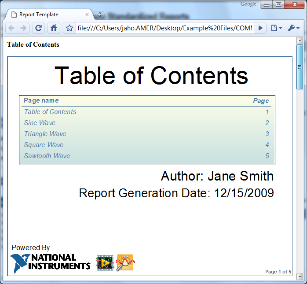
Task: Open the Page menu dropdown
Action: [277, 28]
